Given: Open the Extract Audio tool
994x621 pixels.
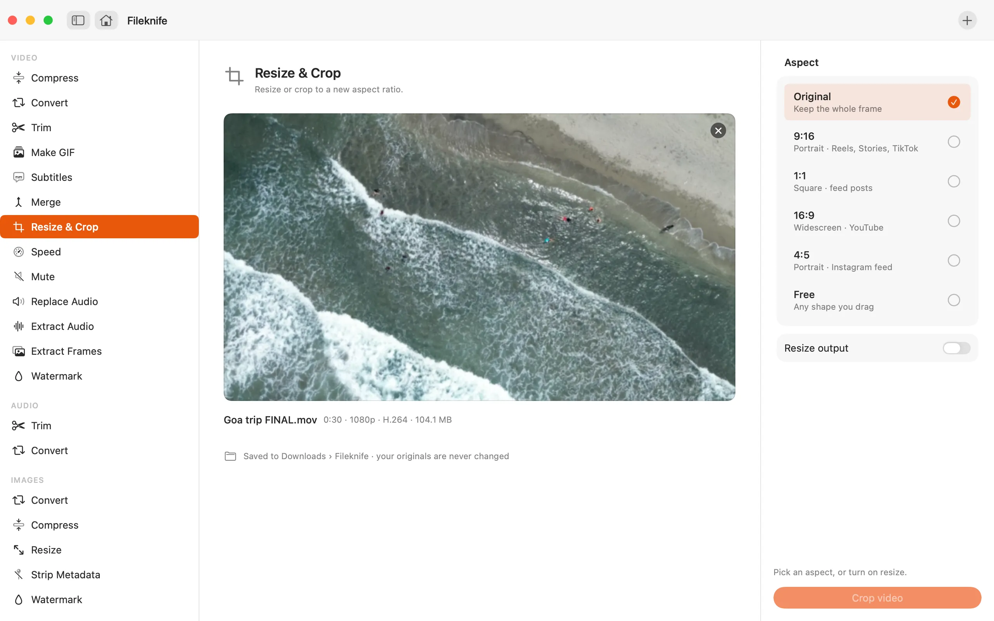Looking at the screenshot, I should tap(99, 326).
